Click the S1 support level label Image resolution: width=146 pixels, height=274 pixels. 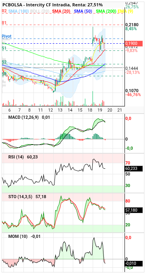coord(4,48)
